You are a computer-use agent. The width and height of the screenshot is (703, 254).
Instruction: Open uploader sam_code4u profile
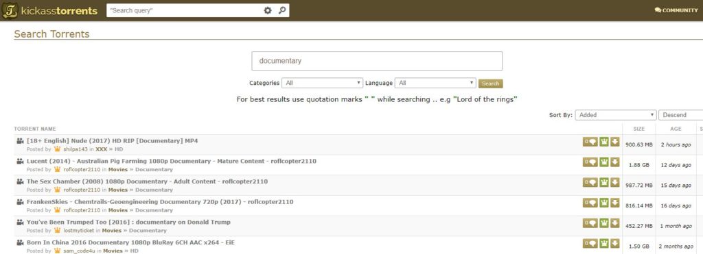point(79,251)
